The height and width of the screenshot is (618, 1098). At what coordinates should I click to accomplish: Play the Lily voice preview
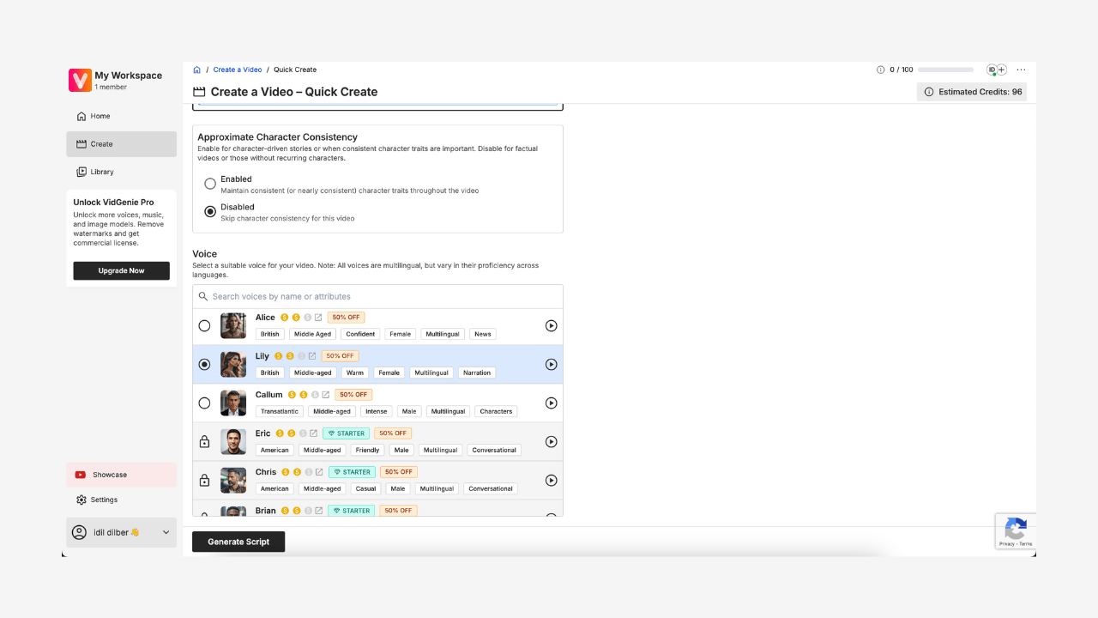tap(552, 364)
